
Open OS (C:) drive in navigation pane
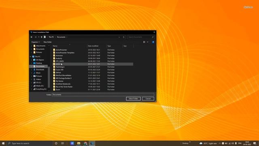tap(39, 83)
